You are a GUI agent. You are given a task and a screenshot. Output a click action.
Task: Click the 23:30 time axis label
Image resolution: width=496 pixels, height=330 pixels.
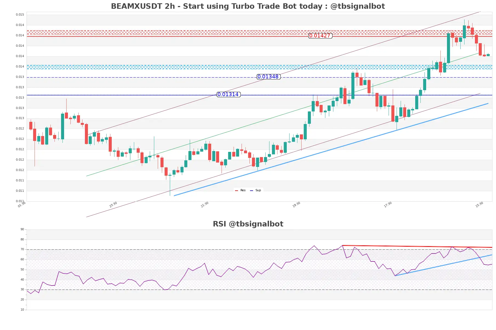click(113, 205)
